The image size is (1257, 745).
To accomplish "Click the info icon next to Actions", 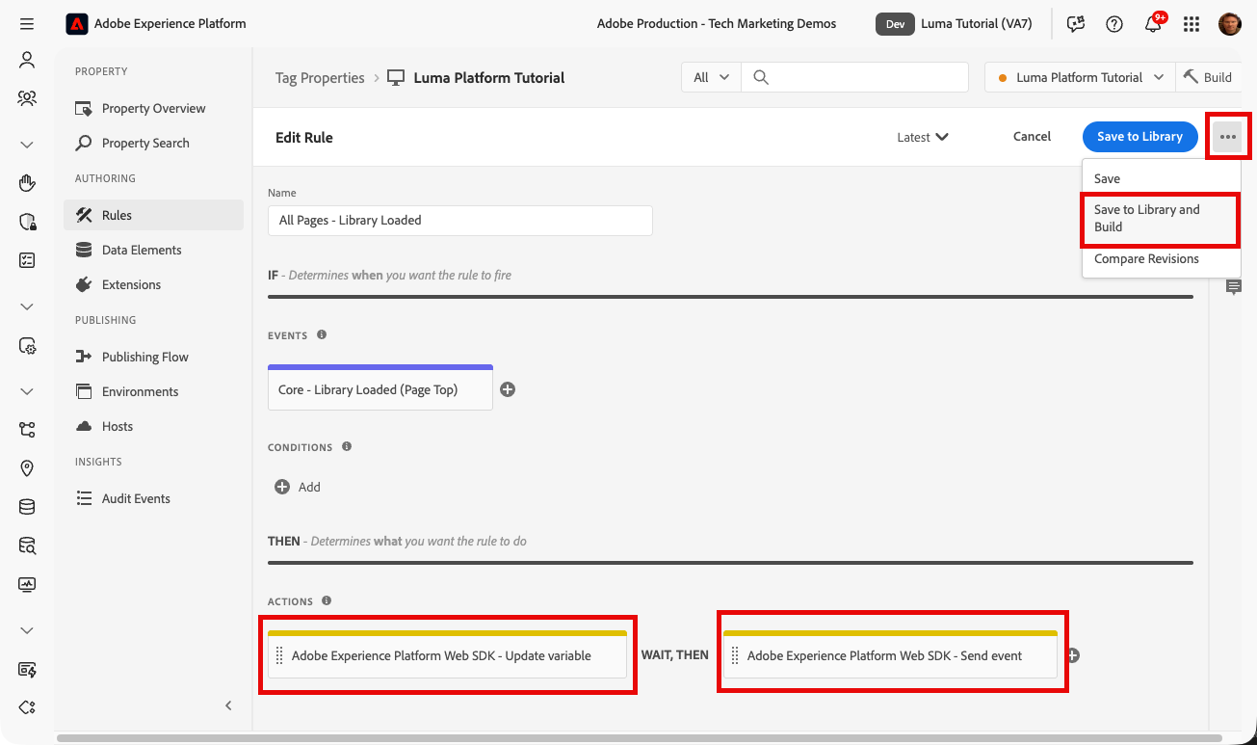I will (x=327, y=601).
